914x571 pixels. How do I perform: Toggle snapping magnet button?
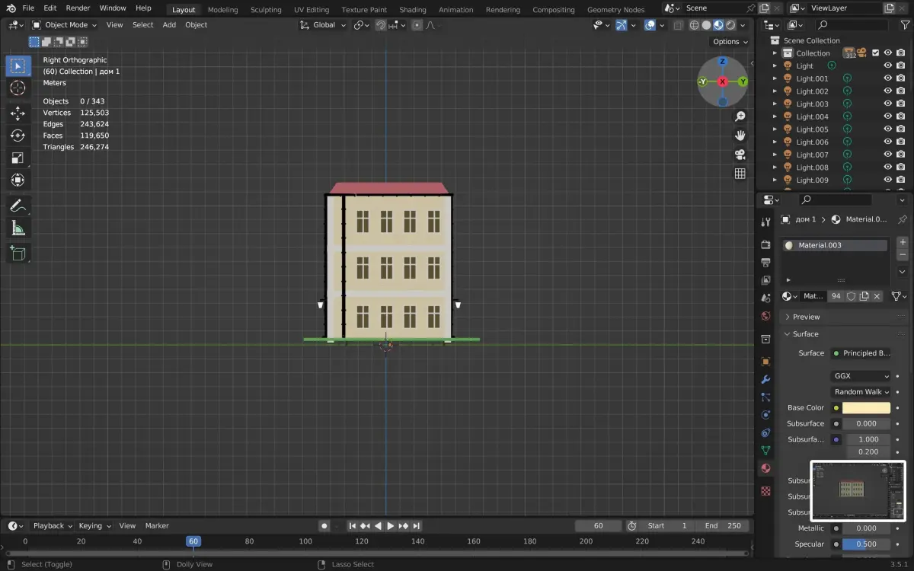(381, 25)
